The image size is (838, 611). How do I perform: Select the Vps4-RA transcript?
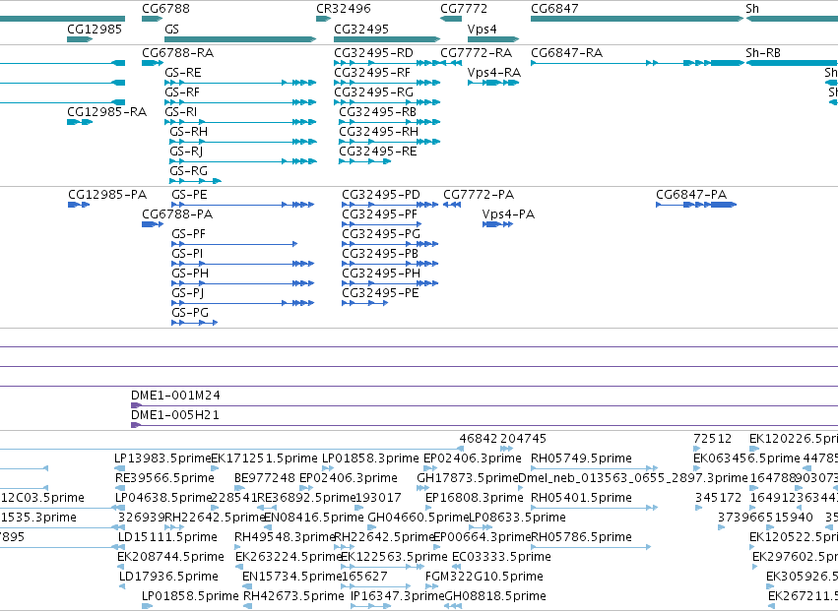[x=493, y=83]
